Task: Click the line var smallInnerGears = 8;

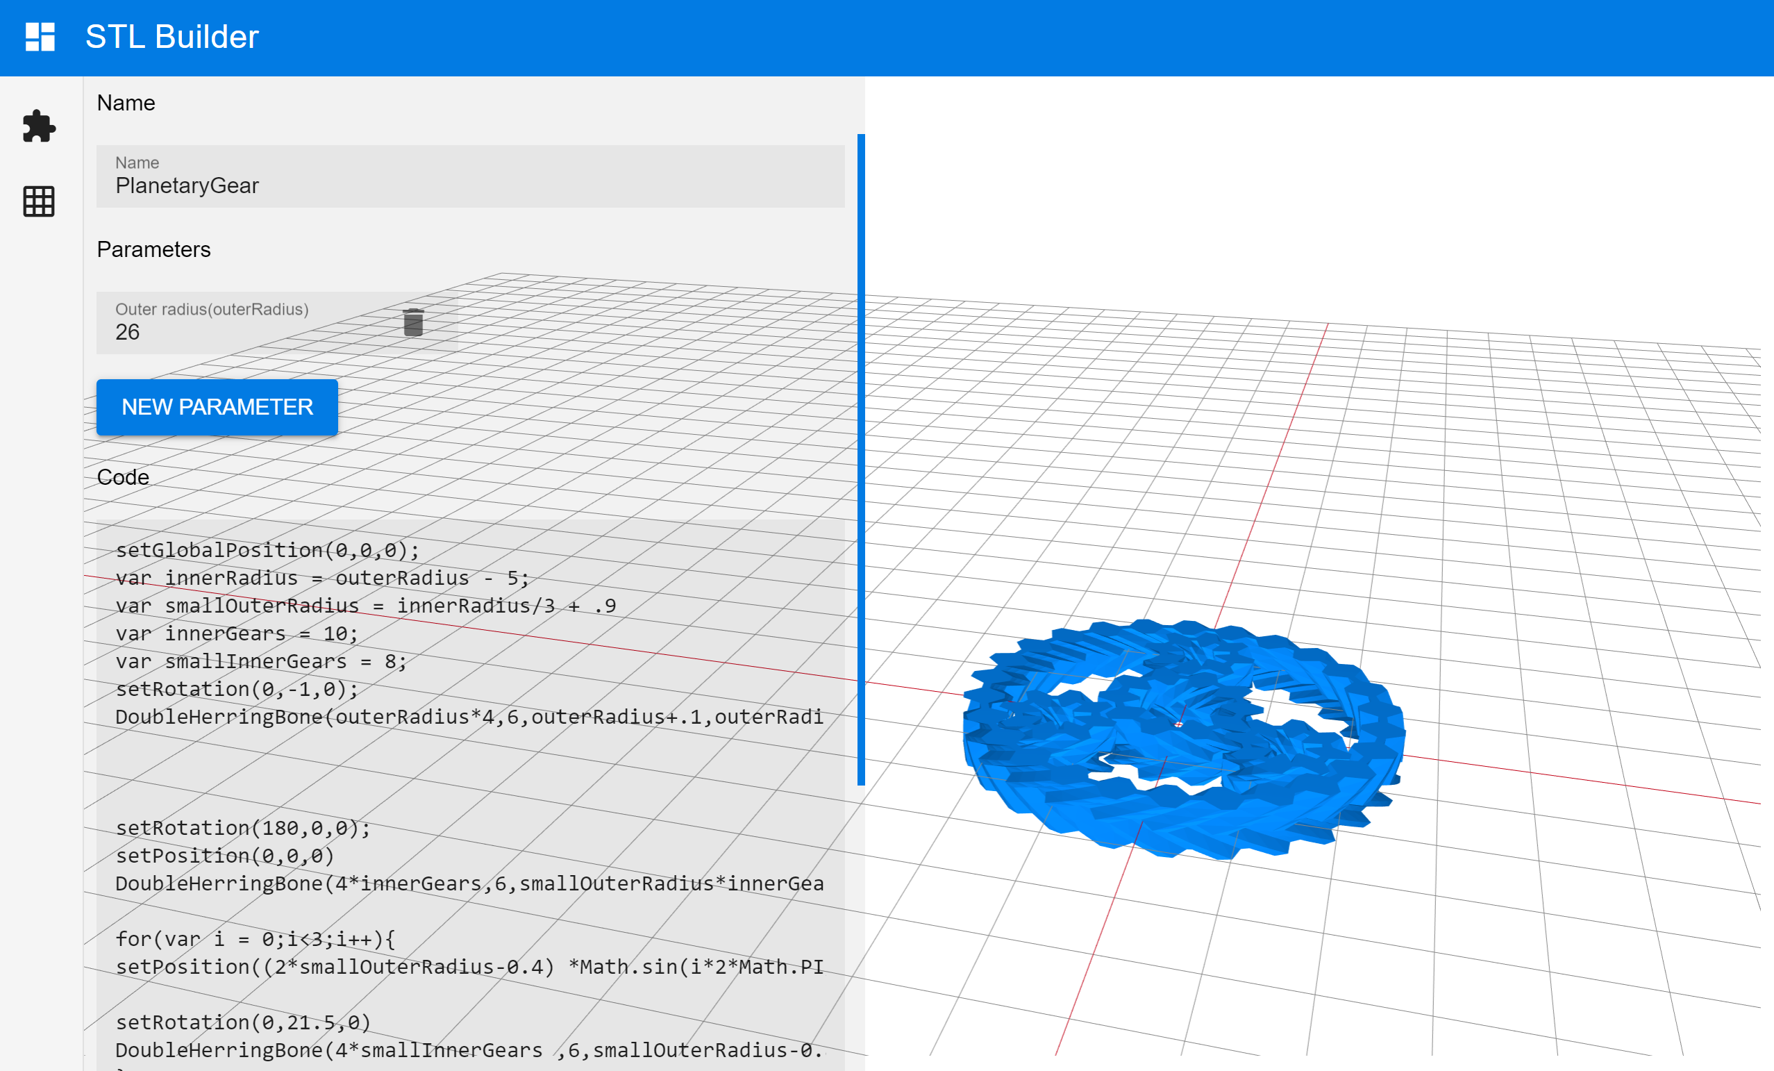Action: point(260,661)
